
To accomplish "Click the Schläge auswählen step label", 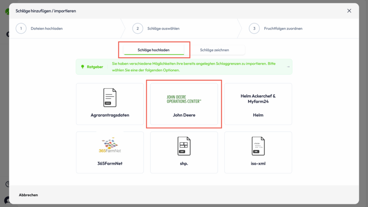I will coord(163,28).
